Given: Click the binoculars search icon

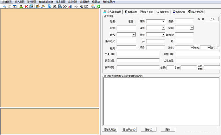Looking at the screenshot, I should point(55,7).
